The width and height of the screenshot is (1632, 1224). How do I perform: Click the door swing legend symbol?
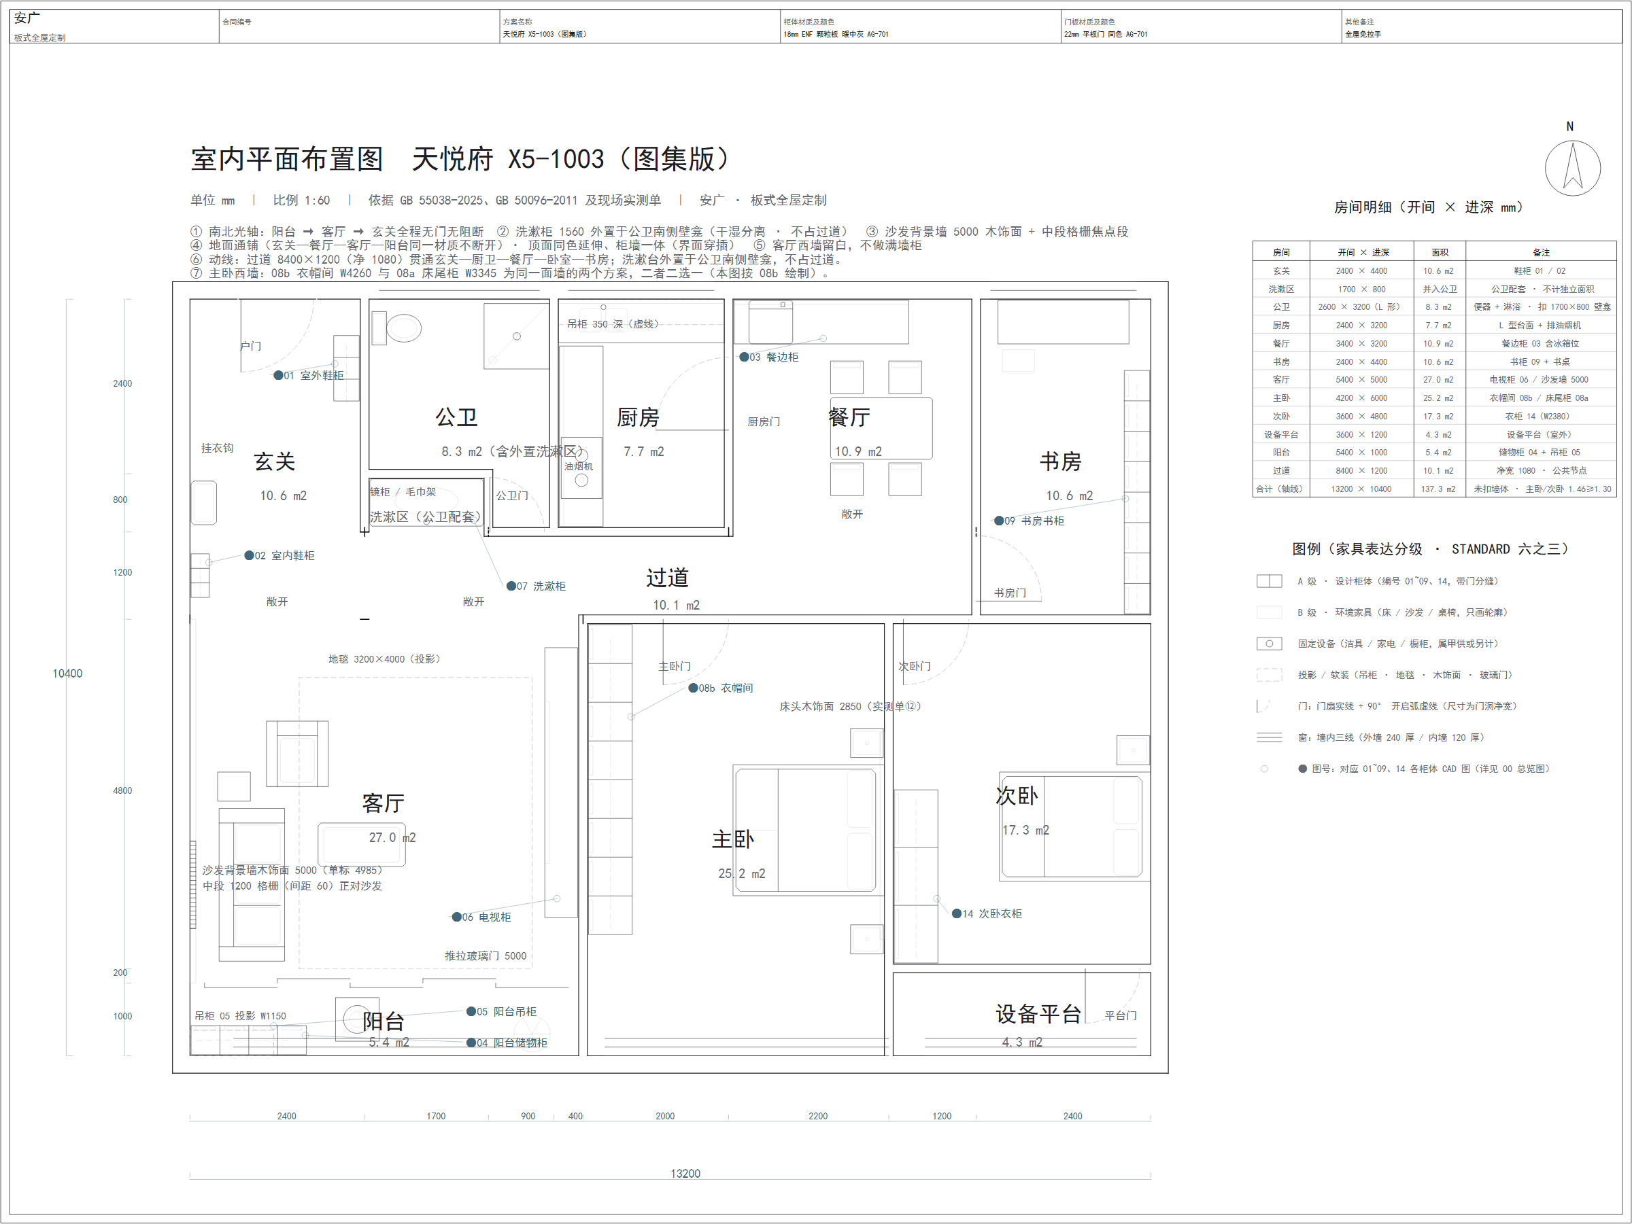pos(1263,706)
